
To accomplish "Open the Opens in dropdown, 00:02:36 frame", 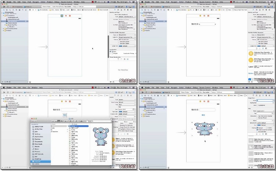I will (x=127, y=35).
